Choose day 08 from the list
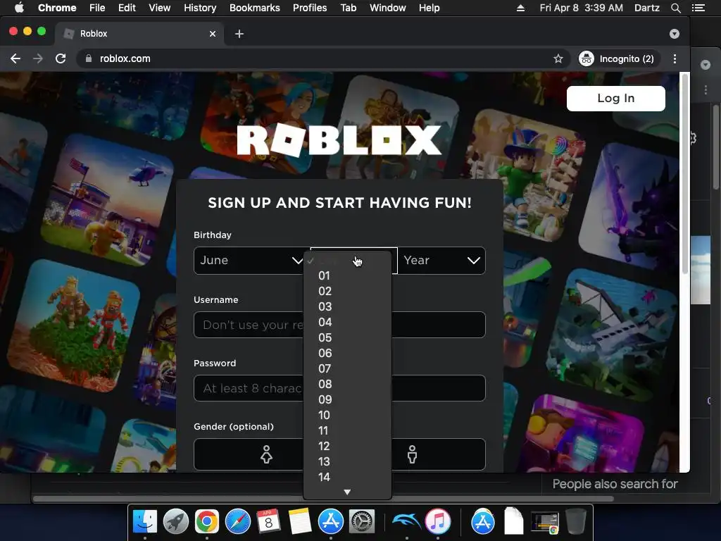The image size is (721, 541). pos(347,384)
